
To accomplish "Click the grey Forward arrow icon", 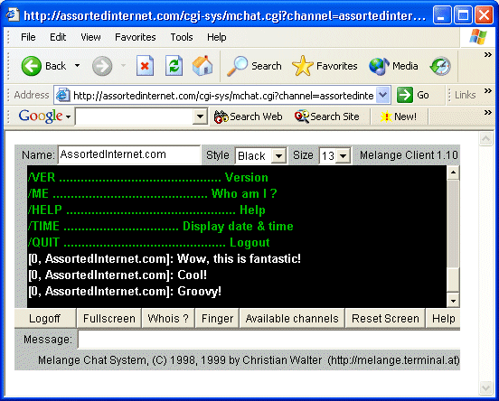I will point(102,66).
